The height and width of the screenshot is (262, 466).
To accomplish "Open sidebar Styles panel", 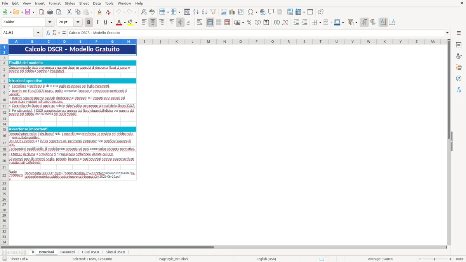I will [459, 56].
